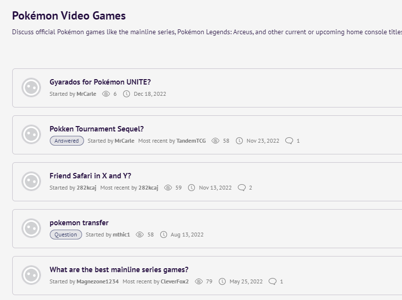This screenshot has width=402, height=300.
Task: Open TandemTCG's profile link
Action: click(191, 141)
